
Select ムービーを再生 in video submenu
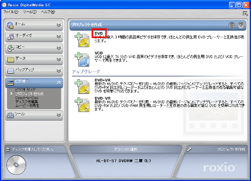click(x=27, y=106)
